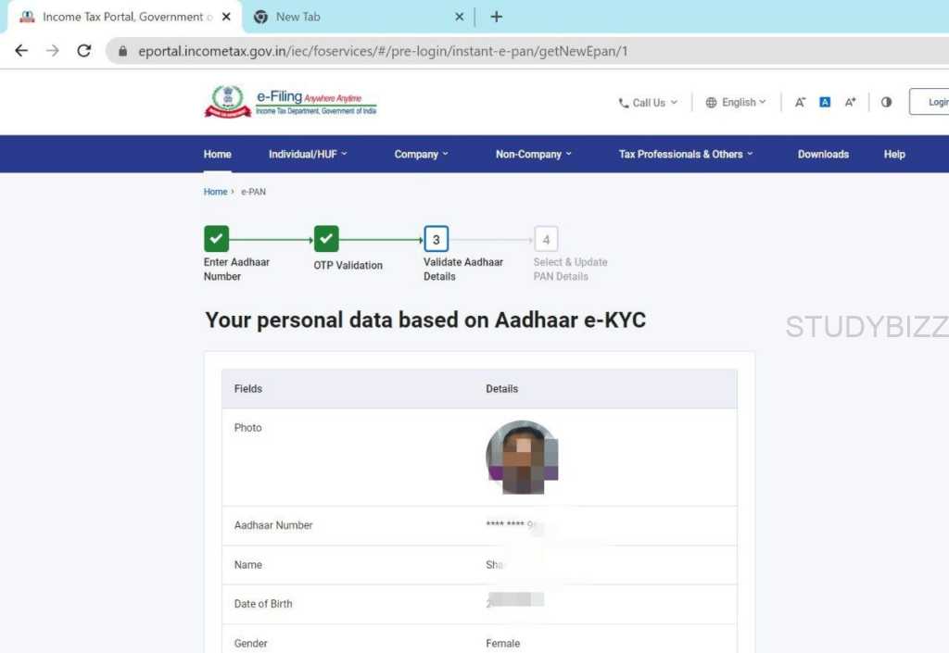Open the Call Us dropdown
Image resolution: width=949 pixels, height=653 pixels.
[x=648, y=103]
